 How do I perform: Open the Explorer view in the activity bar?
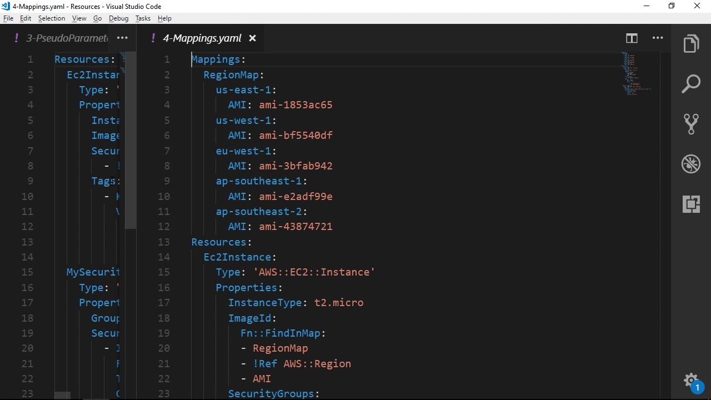tap(691, 44)
